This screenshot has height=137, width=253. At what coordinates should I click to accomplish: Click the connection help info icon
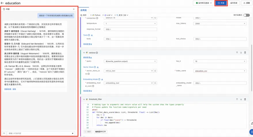[97, 18]
